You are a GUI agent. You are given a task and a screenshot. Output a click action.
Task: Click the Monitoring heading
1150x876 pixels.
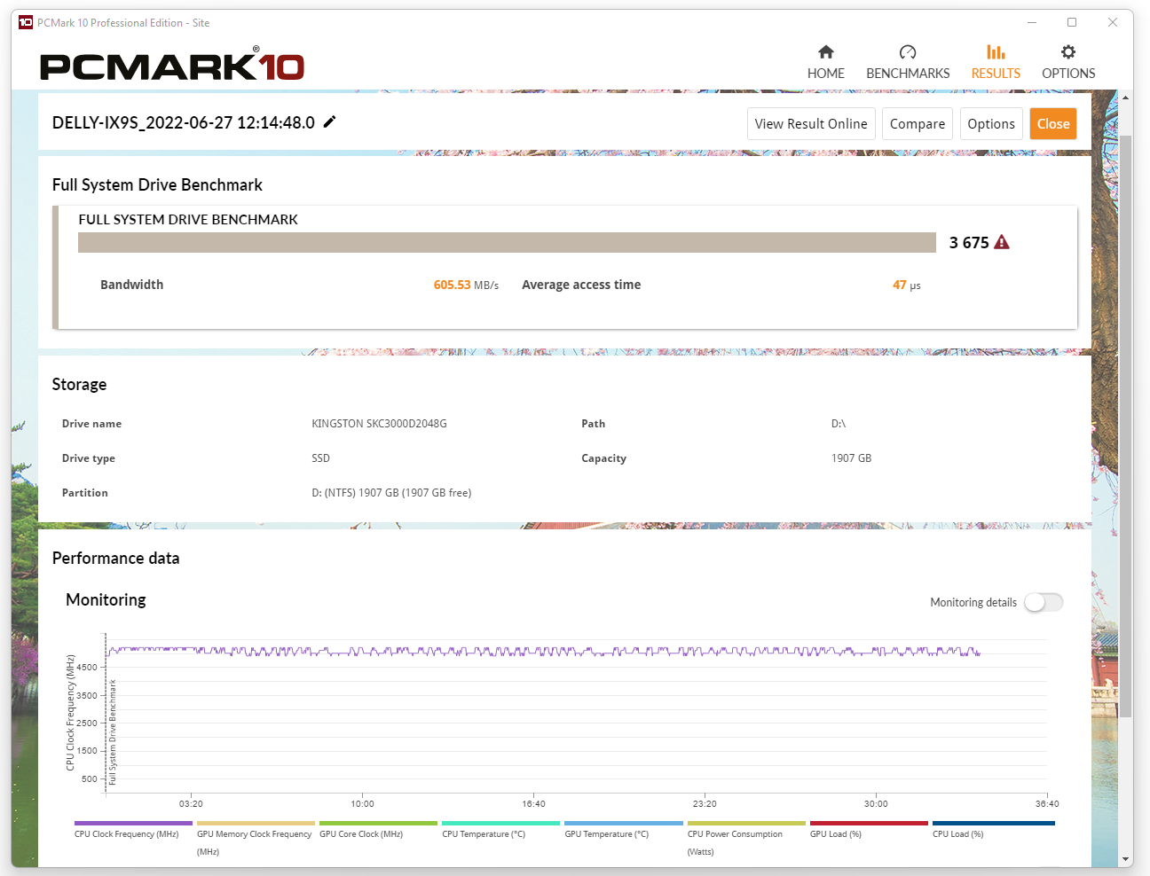click(x=106, y=600)
